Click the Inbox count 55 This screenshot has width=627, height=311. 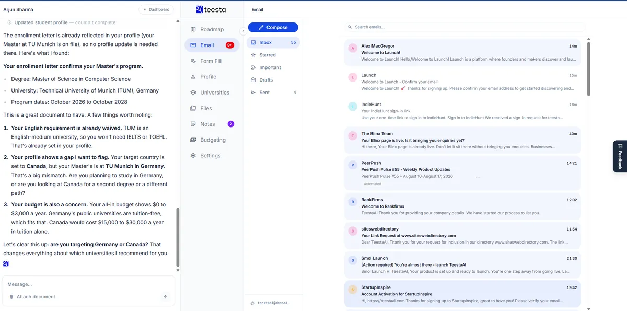293,42
